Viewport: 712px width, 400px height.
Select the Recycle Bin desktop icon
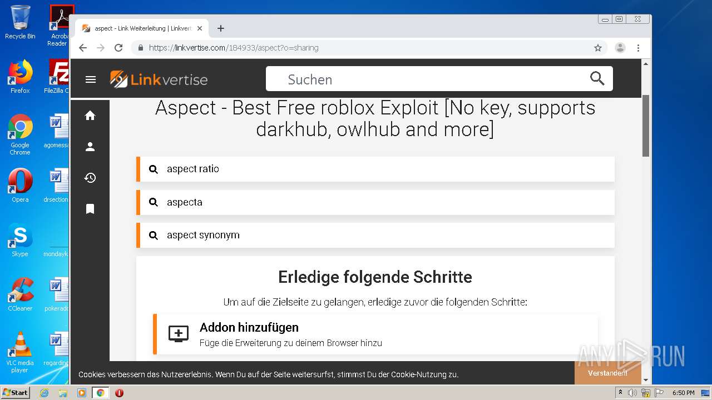pyautogui.click(x=20, y=22)
